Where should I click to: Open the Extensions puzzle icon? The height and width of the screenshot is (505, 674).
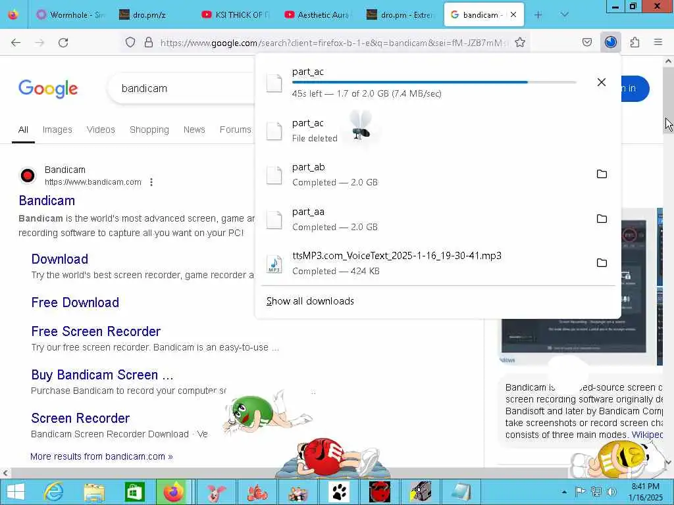click(635, 42)
